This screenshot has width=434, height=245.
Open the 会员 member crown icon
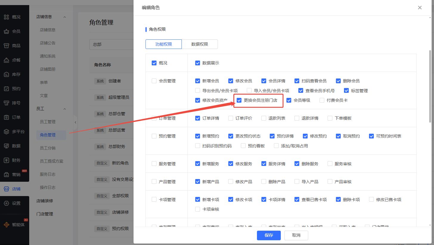7,31
